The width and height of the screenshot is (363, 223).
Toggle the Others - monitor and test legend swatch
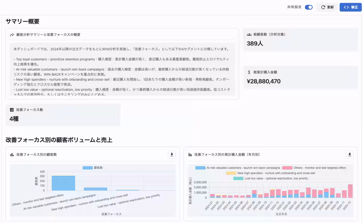[287, 168]
